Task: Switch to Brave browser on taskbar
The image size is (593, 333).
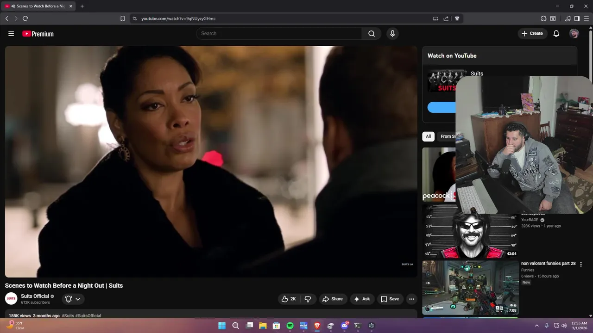Action: [317, 326]
